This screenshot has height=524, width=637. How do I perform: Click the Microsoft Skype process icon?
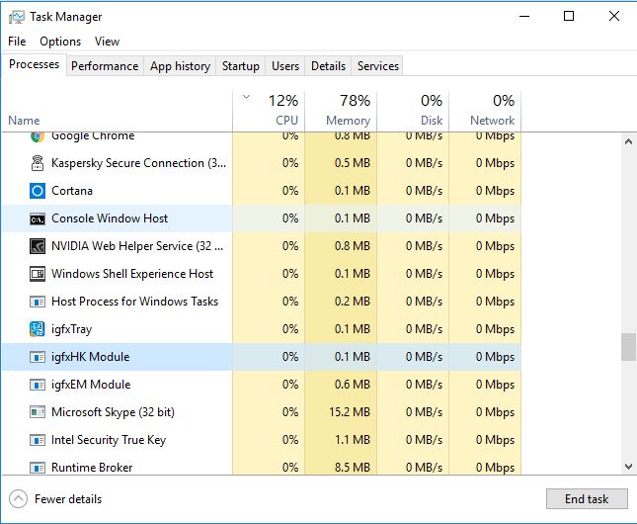tap(38, 412)
